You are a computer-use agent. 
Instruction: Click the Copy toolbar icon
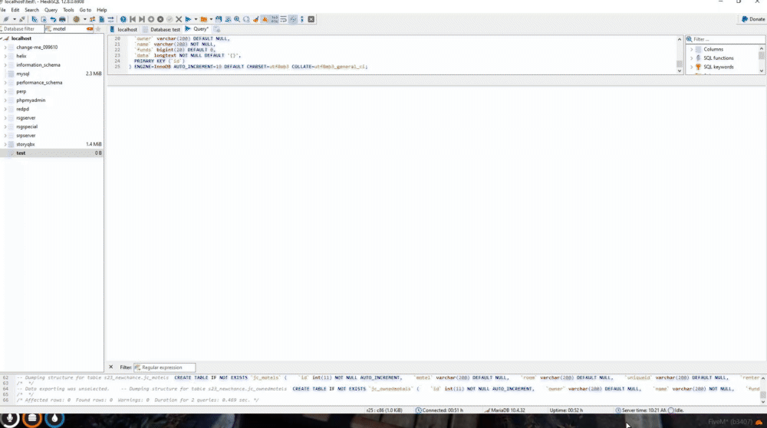click(x=35, y=19)
